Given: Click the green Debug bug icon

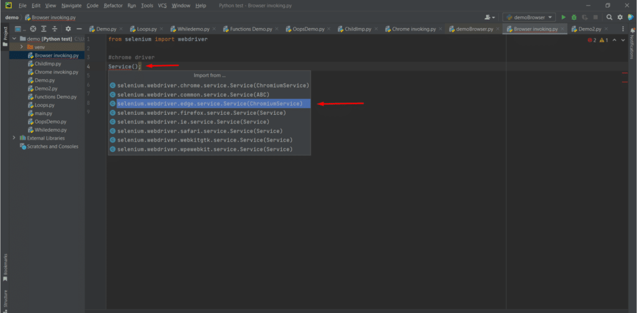Looking at the screenshot, I should [x=574, y=17].
